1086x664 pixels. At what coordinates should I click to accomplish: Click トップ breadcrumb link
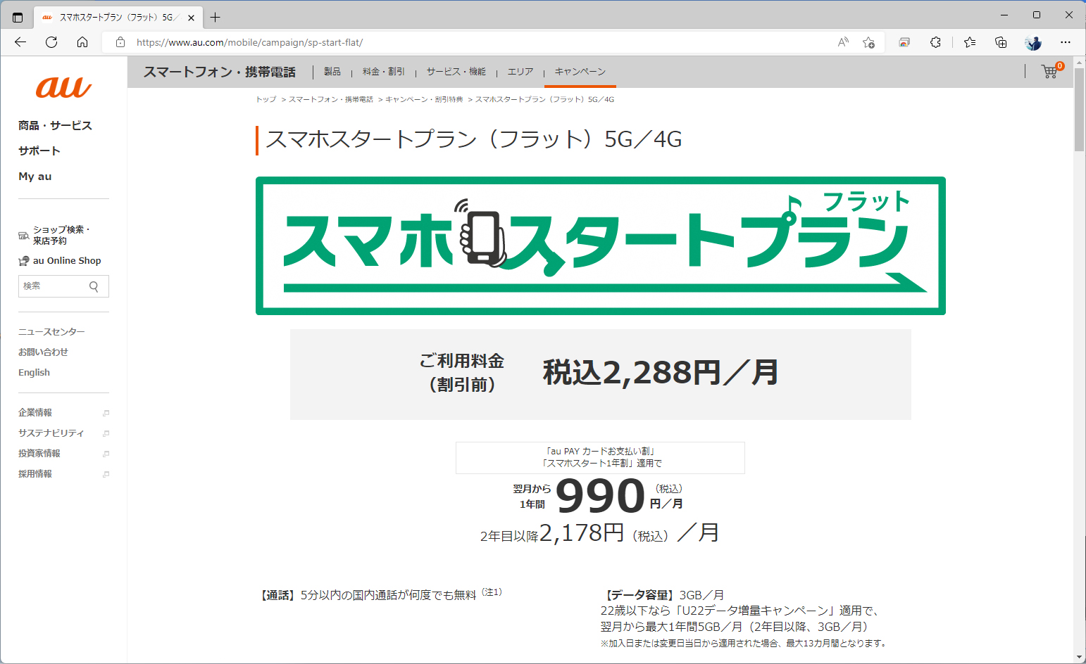[266, 99]
